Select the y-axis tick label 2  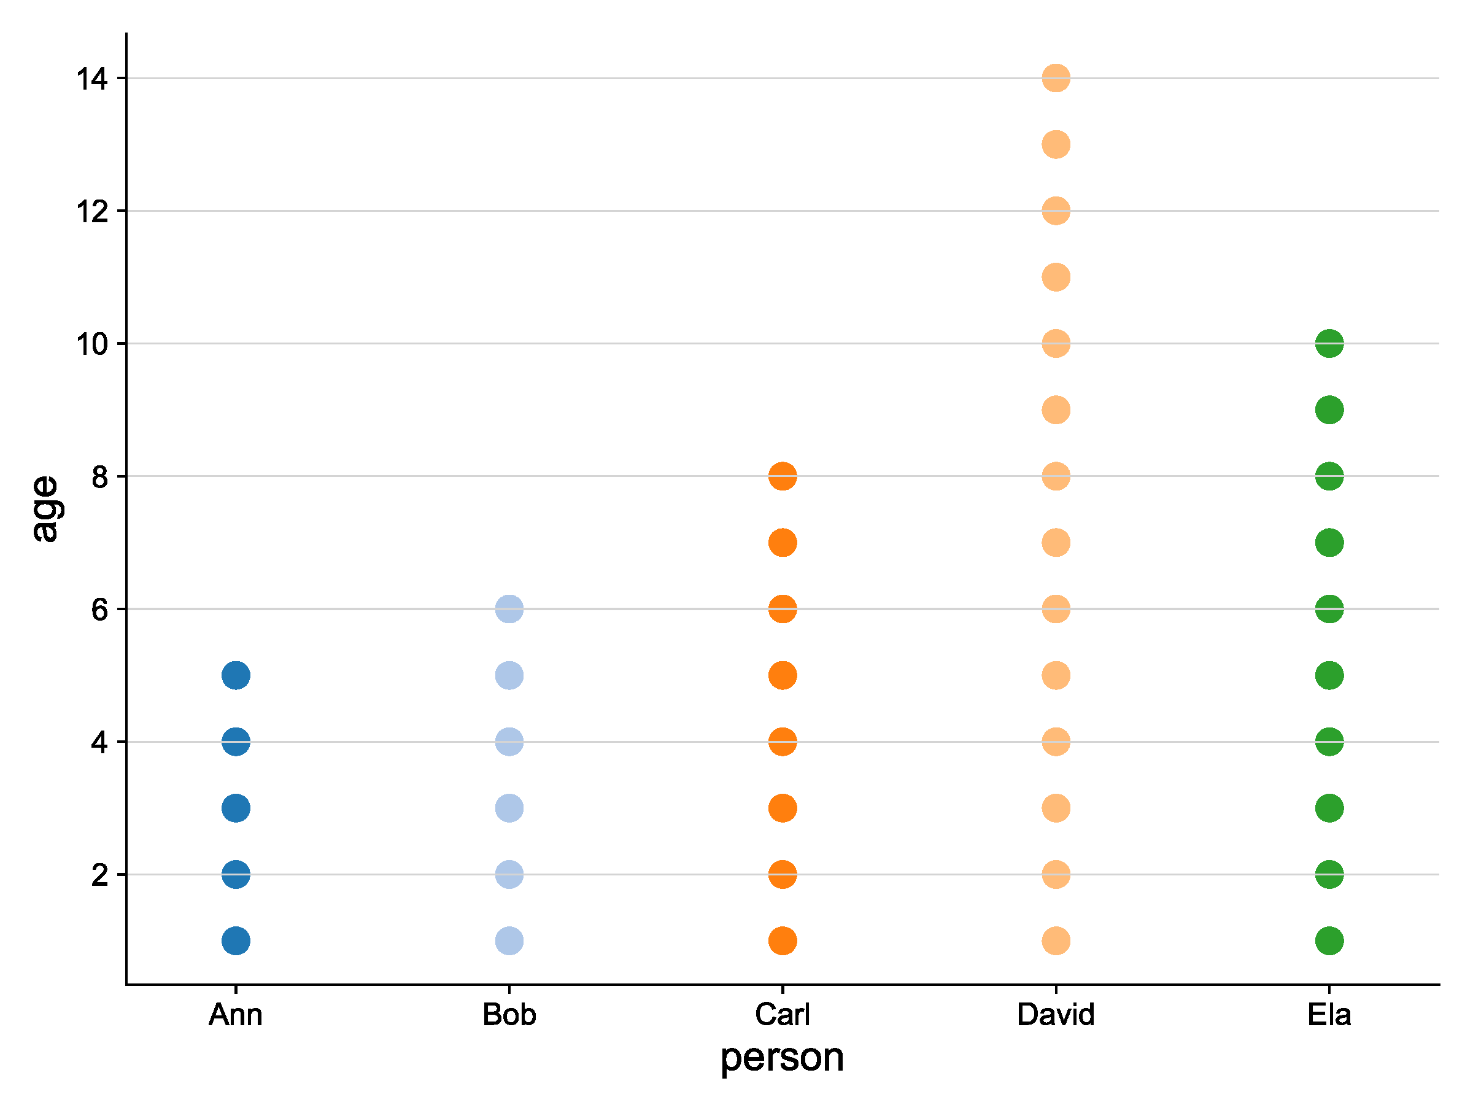pyautogui.click(x=100, y=875)
